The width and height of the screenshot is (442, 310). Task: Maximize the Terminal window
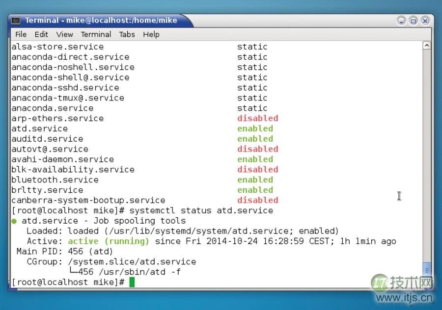click(413, 21)
